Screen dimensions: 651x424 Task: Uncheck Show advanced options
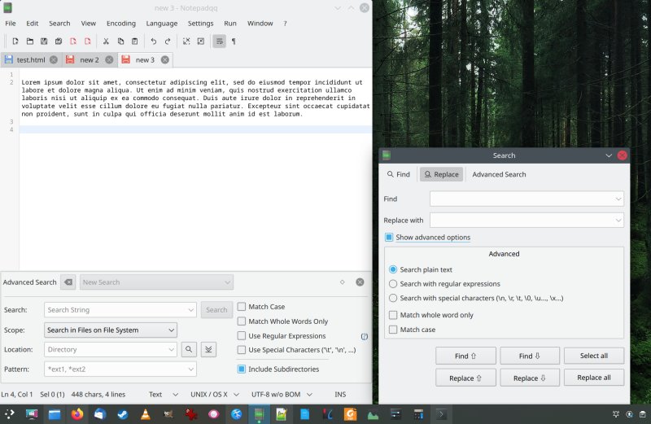pos(390,238)
